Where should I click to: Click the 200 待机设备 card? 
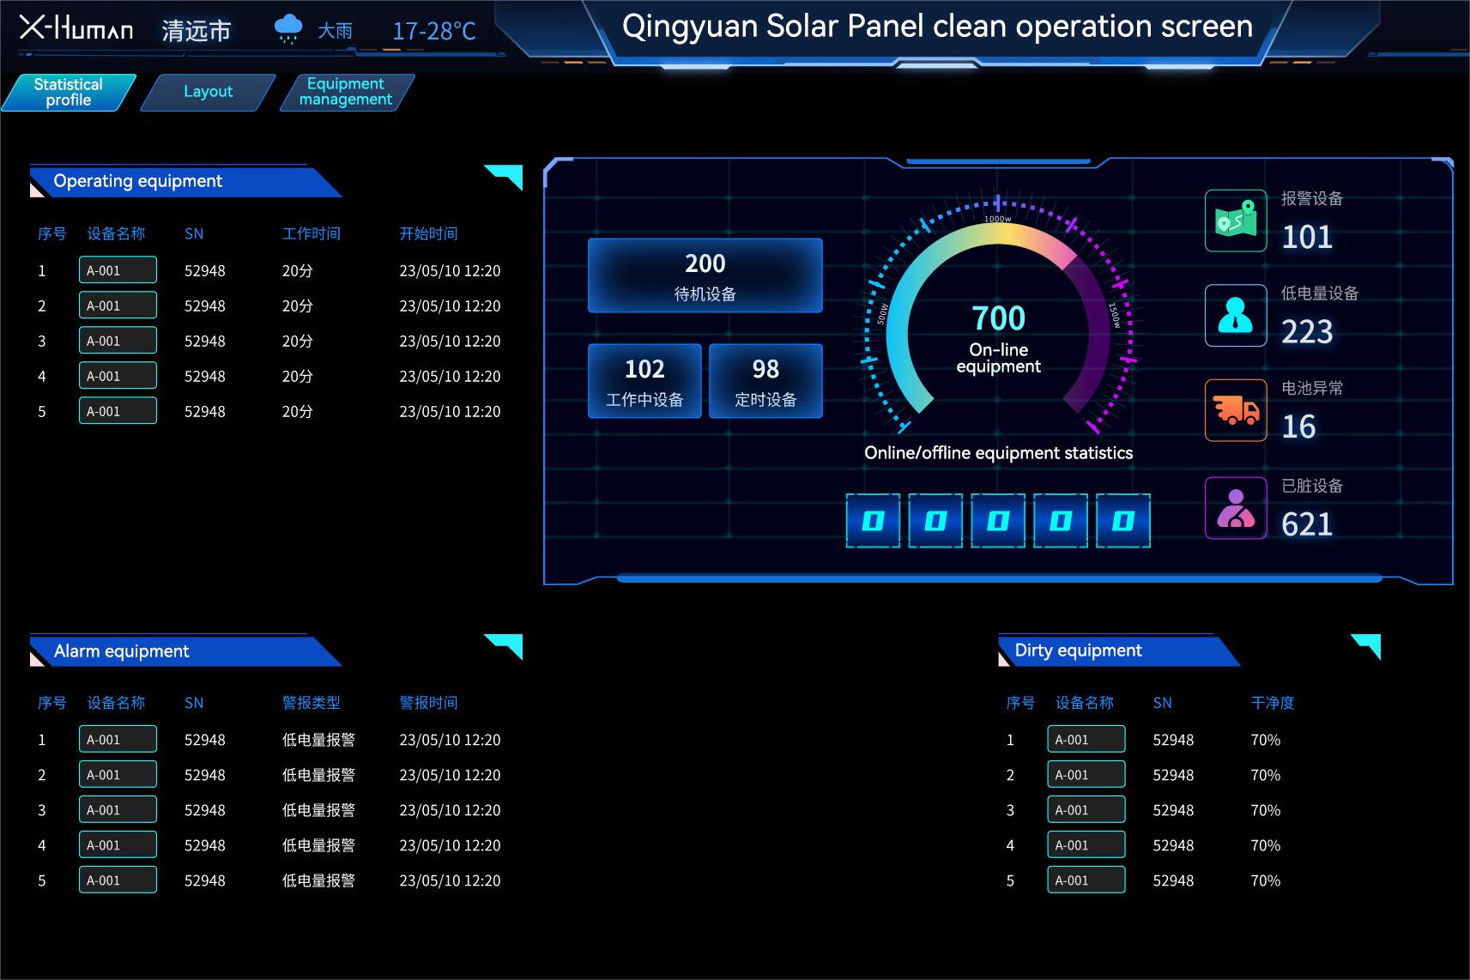click(x=705, y=275)
